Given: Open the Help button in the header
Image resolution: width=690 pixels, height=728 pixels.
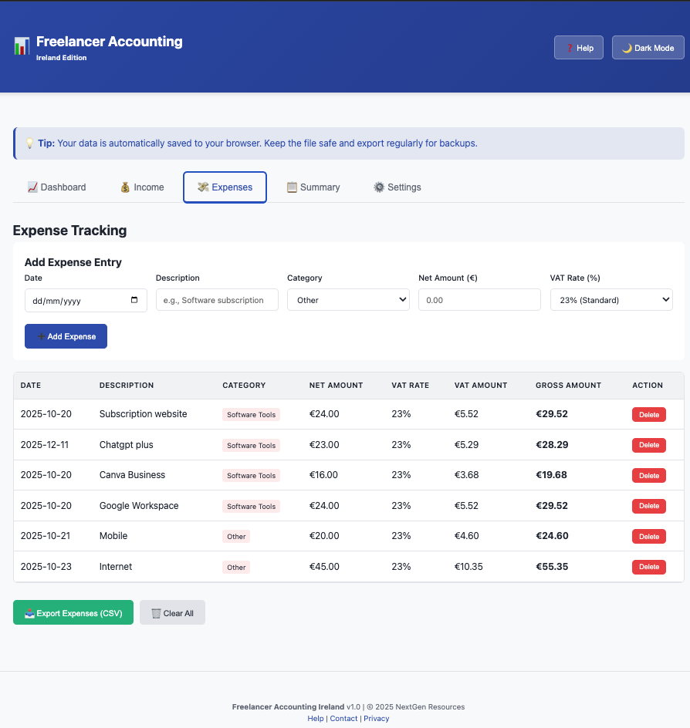Looking at the screenshot, I should pyautogui.click(x=579, y=47).
